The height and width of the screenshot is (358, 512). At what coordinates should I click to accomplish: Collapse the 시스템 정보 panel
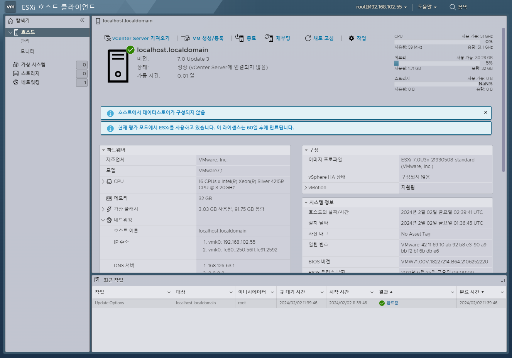click(x=306, y=202)
